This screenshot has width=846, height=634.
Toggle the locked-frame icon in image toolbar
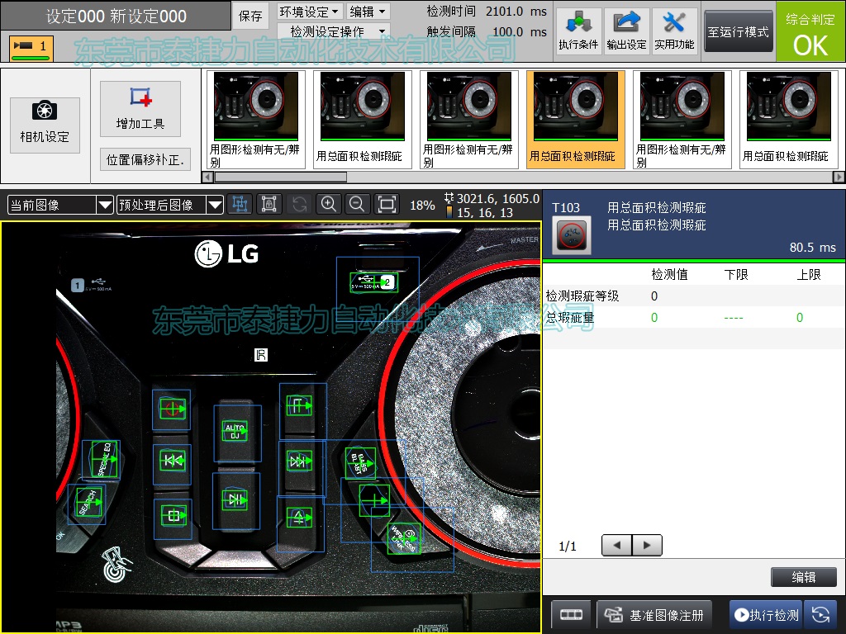coord(269,205)
